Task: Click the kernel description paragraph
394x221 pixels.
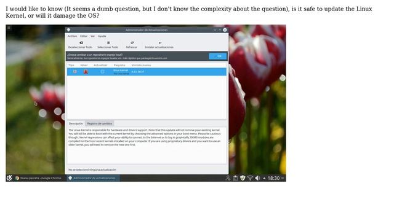Action: click(x=144, y=138)
